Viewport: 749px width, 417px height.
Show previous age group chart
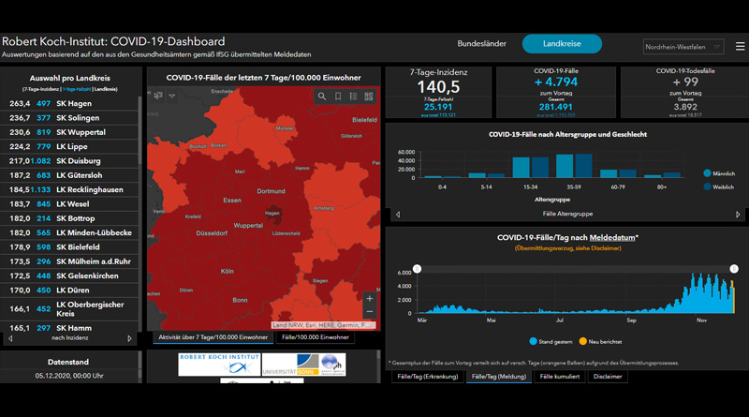(x=398, y=215)
